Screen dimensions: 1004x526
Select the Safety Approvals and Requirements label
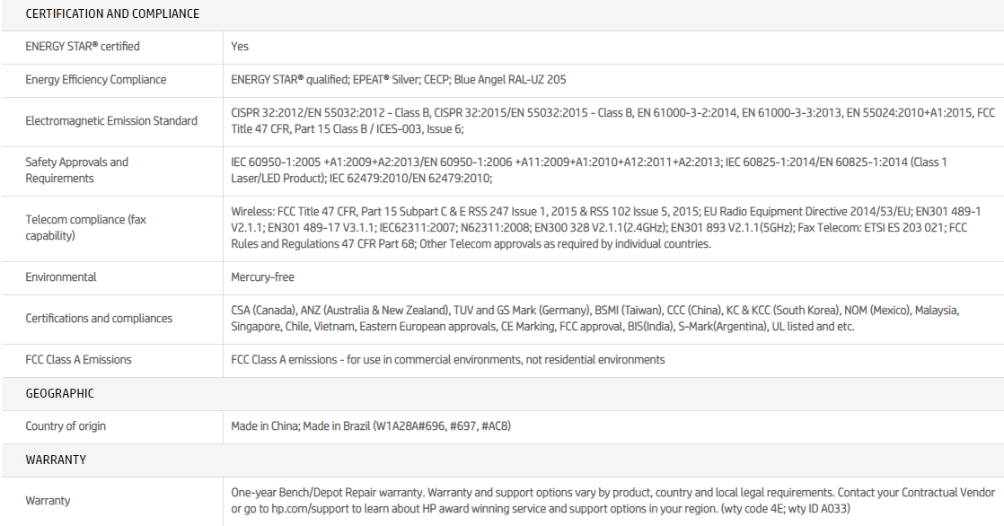pos(77,171)
